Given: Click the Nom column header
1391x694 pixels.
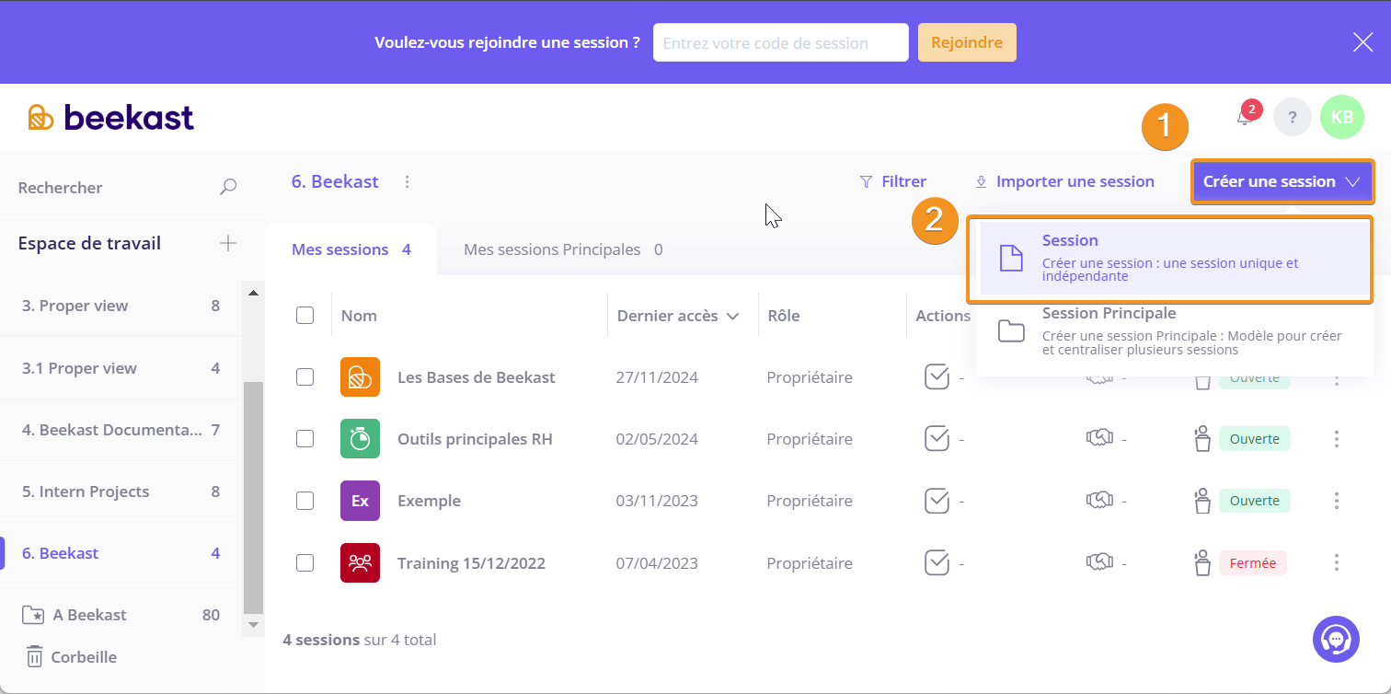Looking at the screenshot, I should point(359,316).
